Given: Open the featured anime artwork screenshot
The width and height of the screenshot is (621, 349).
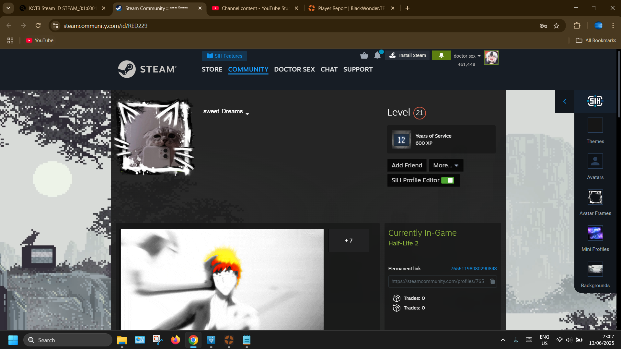Looking at the screenshot, I should (x=222, y=280).
